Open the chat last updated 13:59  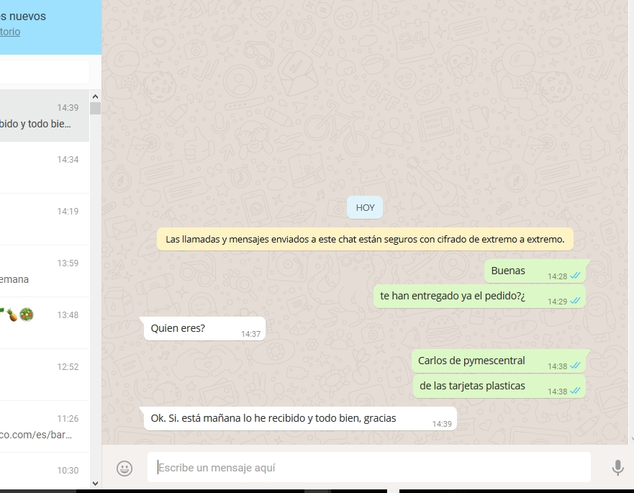coord(45,271)
